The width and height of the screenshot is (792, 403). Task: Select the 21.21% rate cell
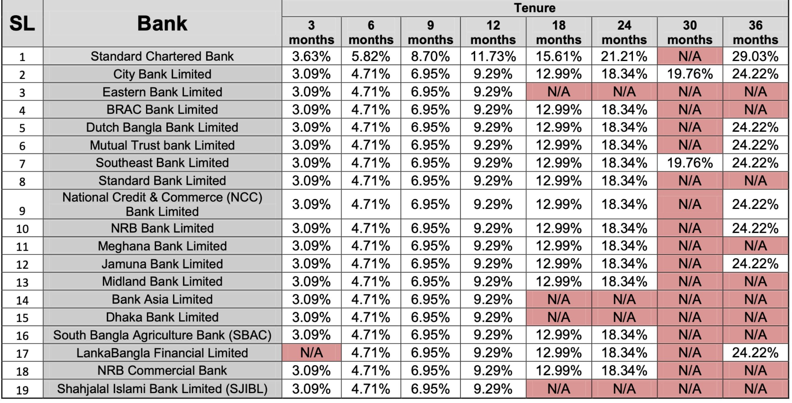624,56
